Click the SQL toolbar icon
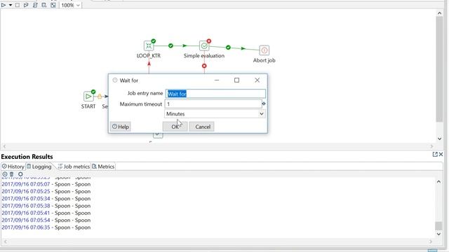Viewport: 449px width, 252px height. 35,5
